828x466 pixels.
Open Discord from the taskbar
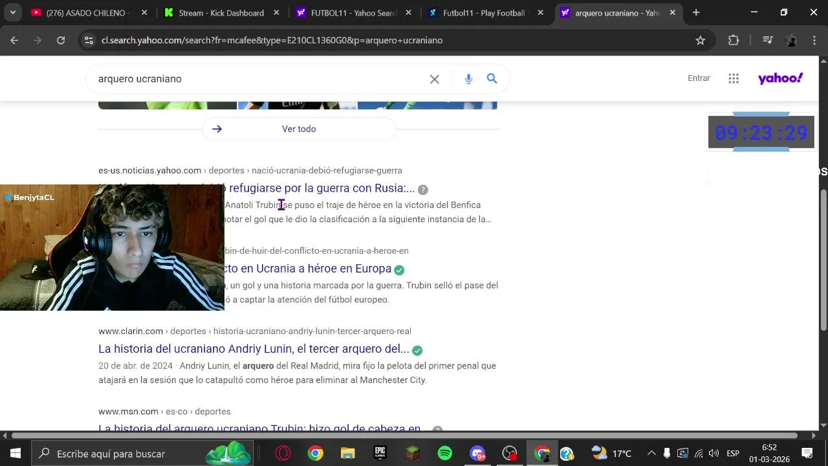[477, 454]
